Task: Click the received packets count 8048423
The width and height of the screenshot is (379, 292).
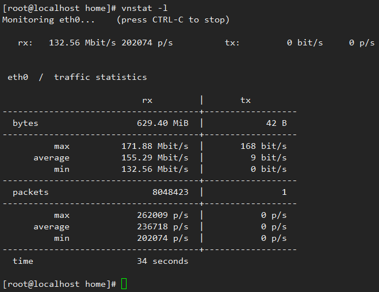Action: click(x=170, y=192)
